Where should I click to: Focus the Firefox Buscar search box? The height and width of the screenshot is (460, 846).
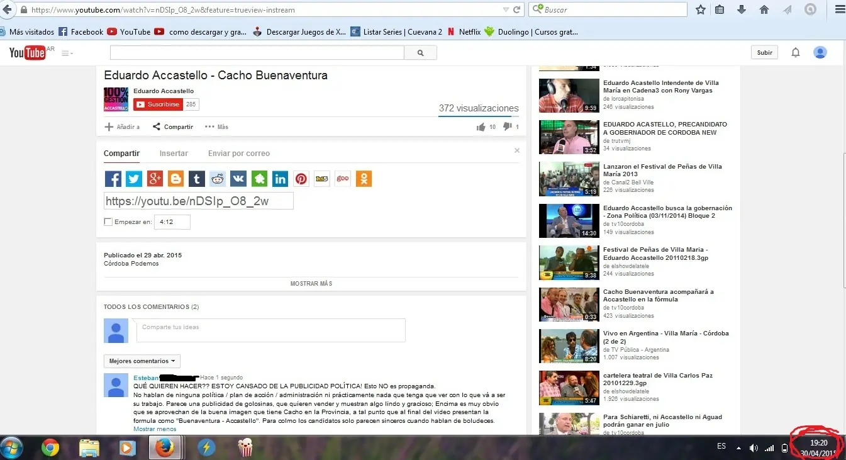pos(608,9)
